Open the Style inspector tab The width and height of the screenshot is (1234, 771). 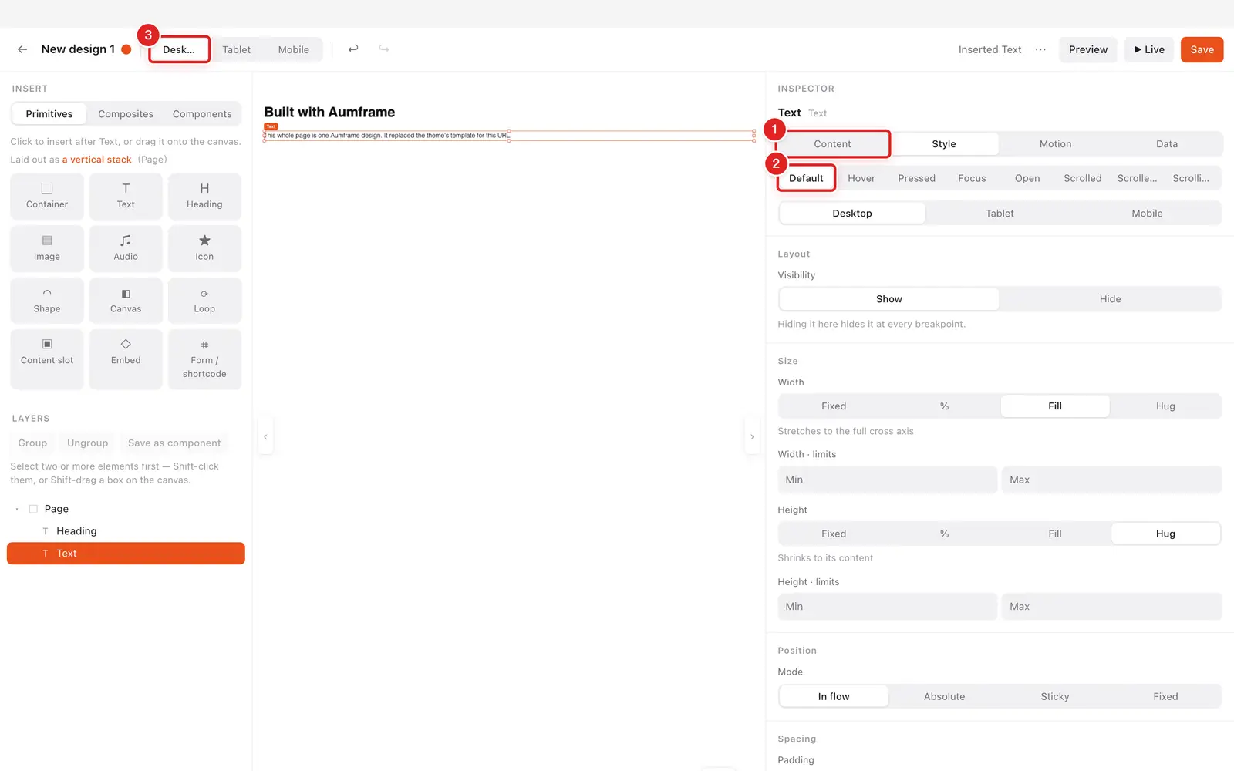tap(943, 144)
